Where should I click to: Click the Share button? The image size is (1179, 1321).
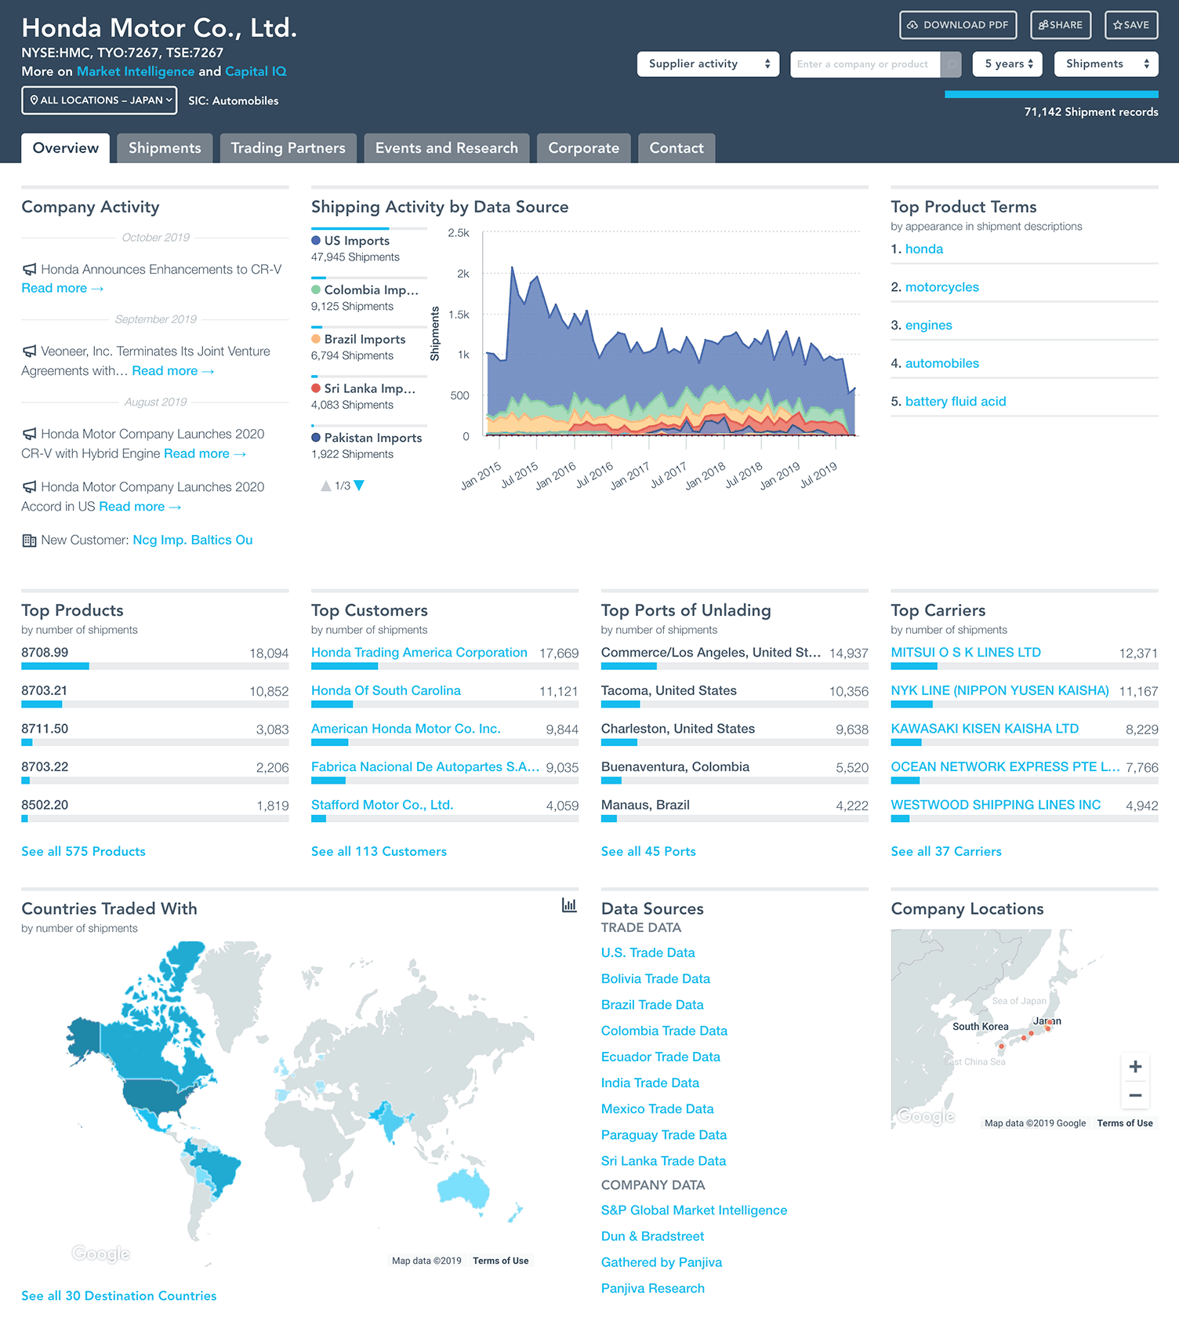coord(1061,25)
